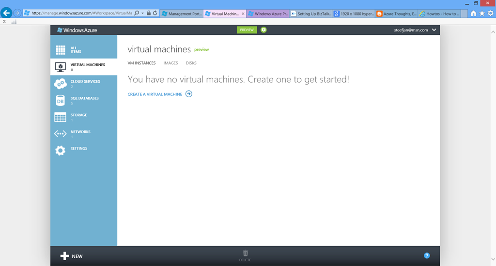Select the Virtual Machines monitor icon

click(61, 67)
